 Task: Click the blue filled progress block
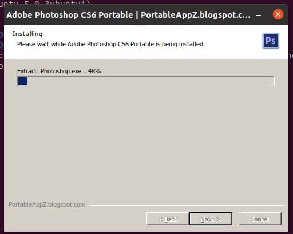pos(22,81)
